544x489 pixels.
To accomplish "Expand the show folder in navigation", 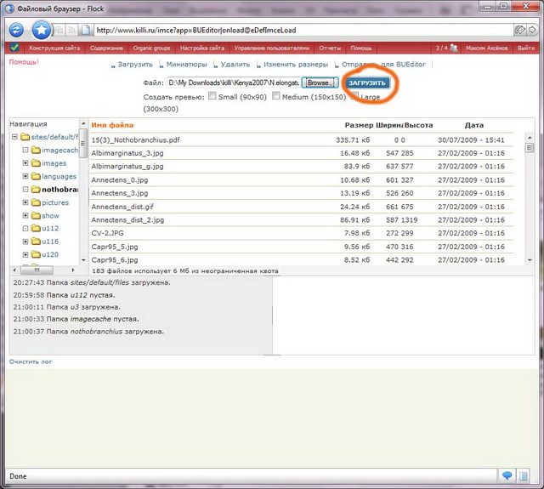I will [25, 216].
